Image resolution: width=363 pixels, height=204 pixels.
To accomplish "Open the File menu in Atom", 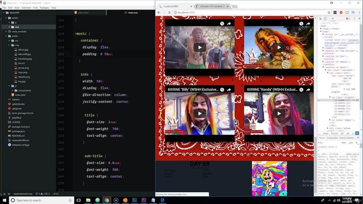I will [5, 8].
